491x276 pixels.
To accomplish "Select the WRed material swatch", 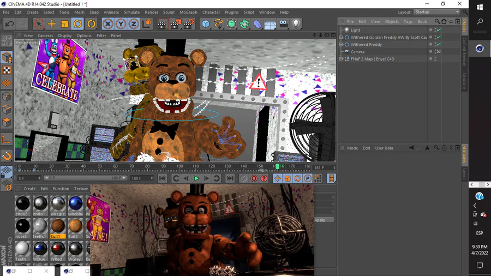I will tap(58, 251).
